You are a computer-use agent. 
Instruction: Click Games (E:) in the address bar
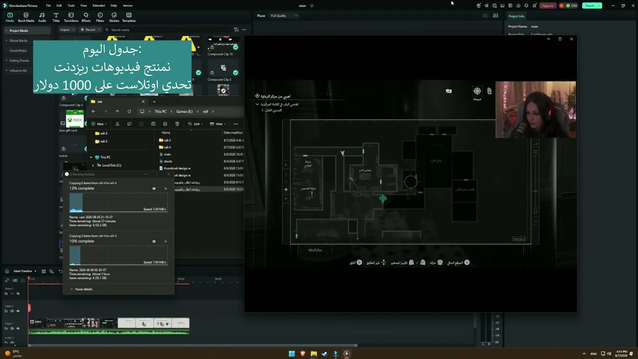click(184, 112)
